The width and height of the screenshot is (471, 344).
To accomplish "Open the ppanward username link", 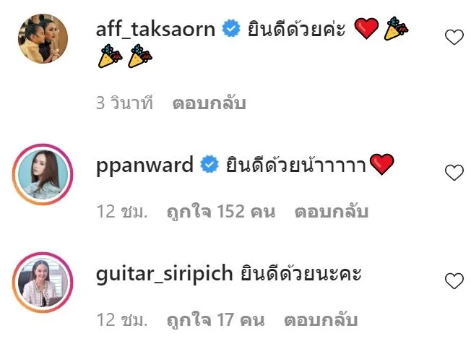I will (144, 165).
